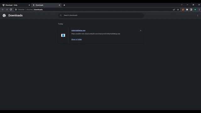Viewport: 201px width, 113px height.
Task: Go back to previous page
Action: click(3, 10)
